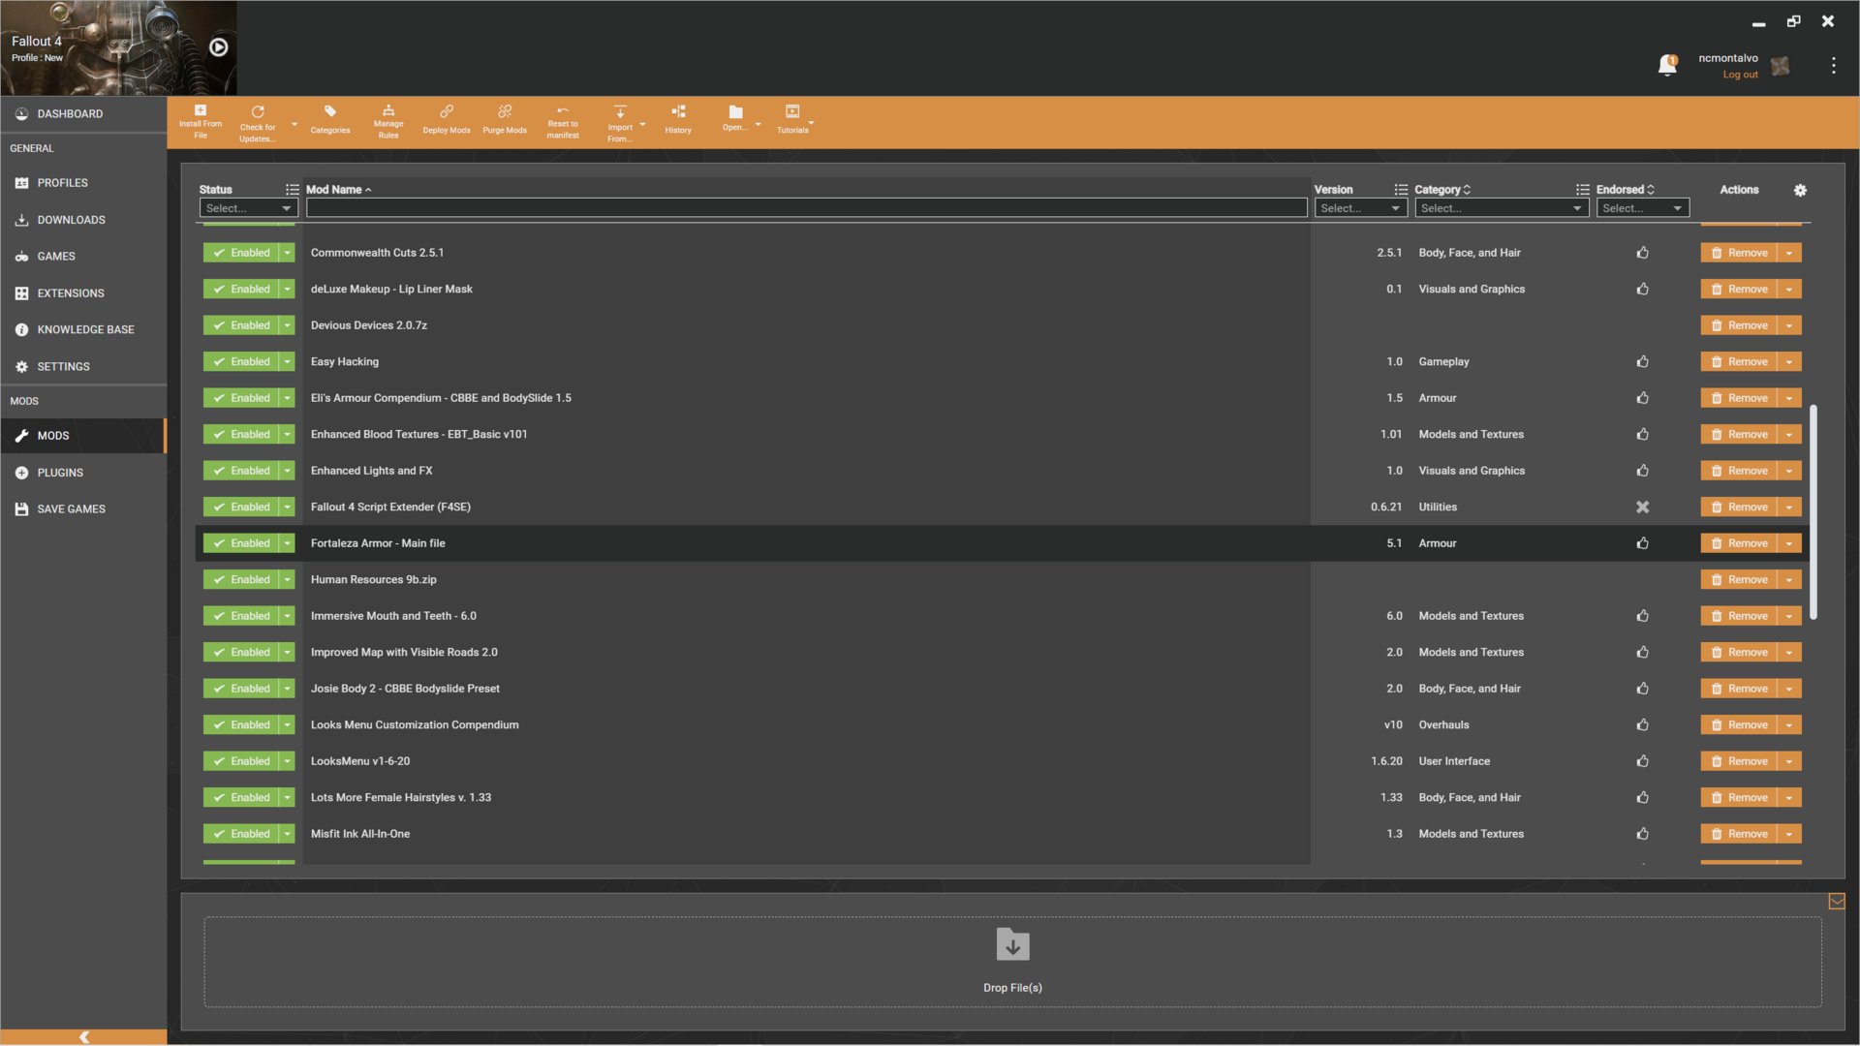Image resolution: width=1860 pixels, height=1046 pixels.
Task: Go to Dashboard in sidebar
Action: (x=83, y=114)
